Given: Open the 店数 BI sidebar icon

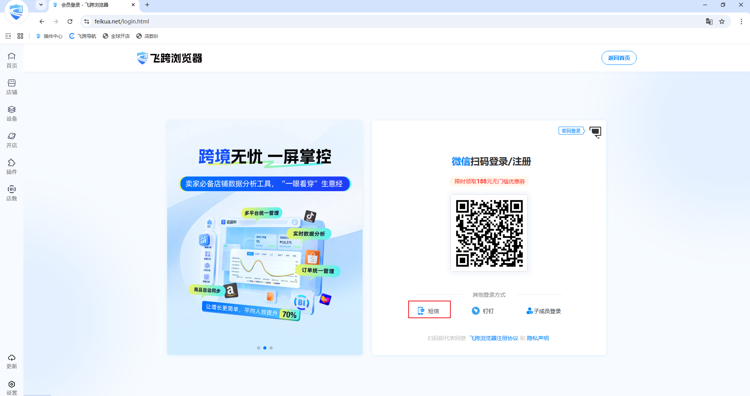Looking at the screenshot, I should (12, 194).
